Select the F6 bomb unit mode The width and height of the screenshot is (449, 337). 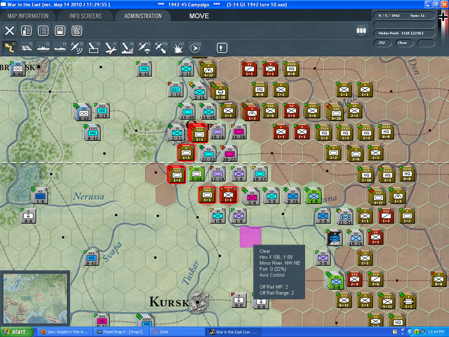coord(94,48)
